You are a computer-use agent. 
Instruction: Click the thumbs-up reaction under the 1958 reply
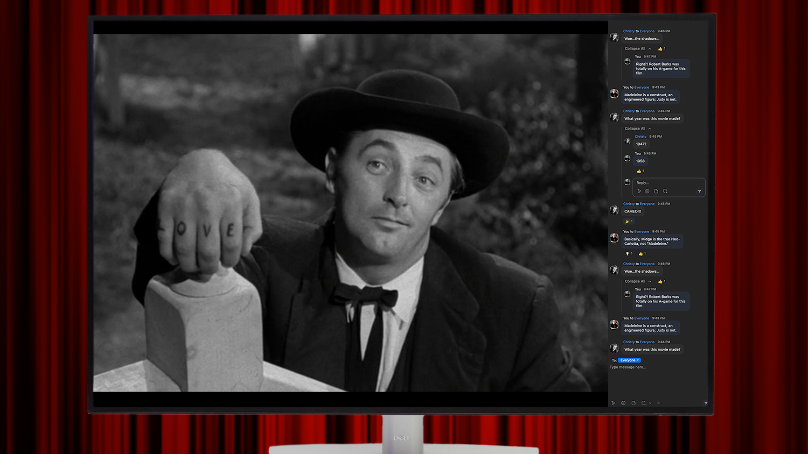point(640,171)
